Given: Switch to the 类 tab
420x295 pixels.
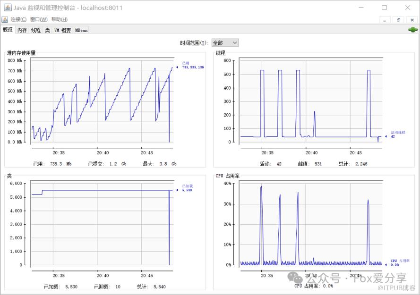Looking at the screenshot, I should [x=47, y=30].
